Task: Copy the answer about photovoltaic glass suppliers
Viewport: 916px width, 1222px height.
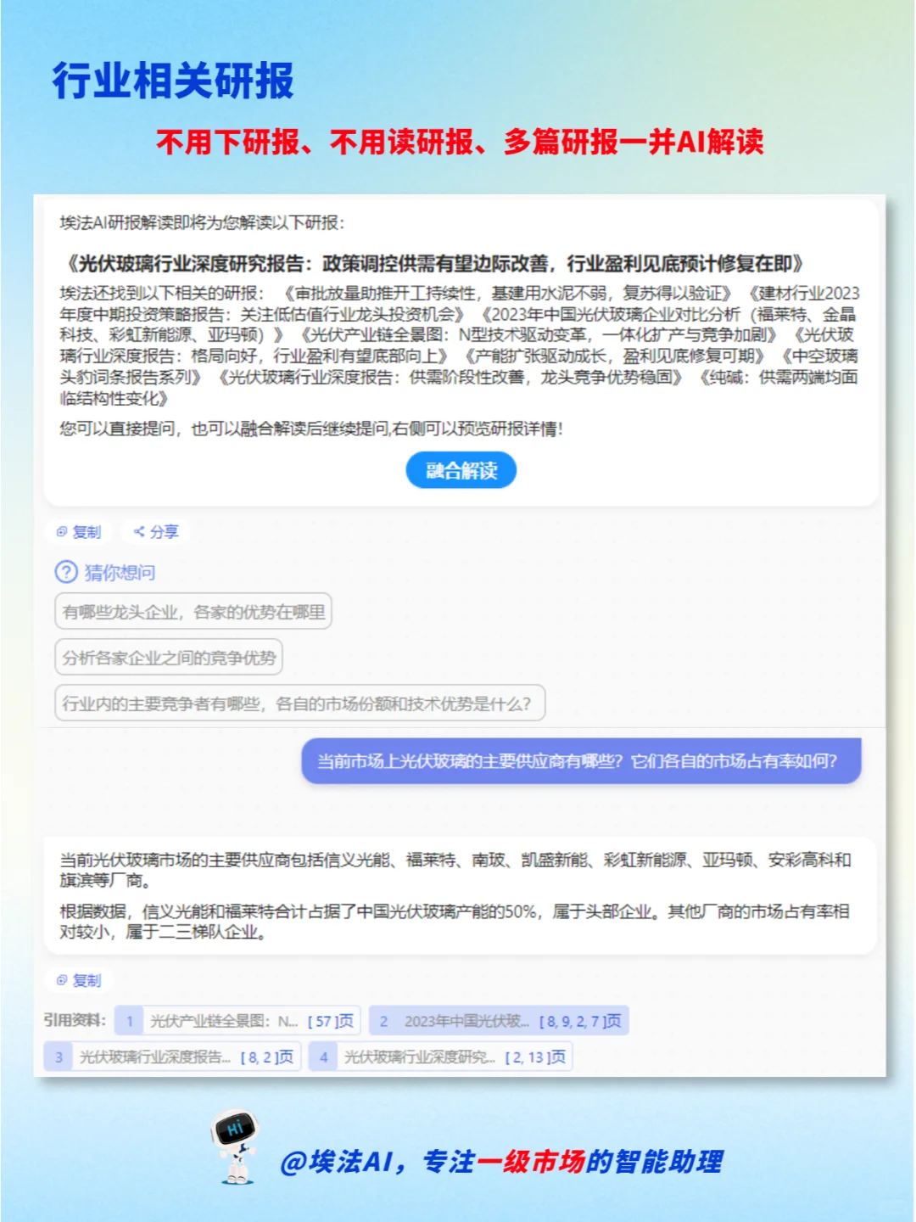Action: pos(79,981)
